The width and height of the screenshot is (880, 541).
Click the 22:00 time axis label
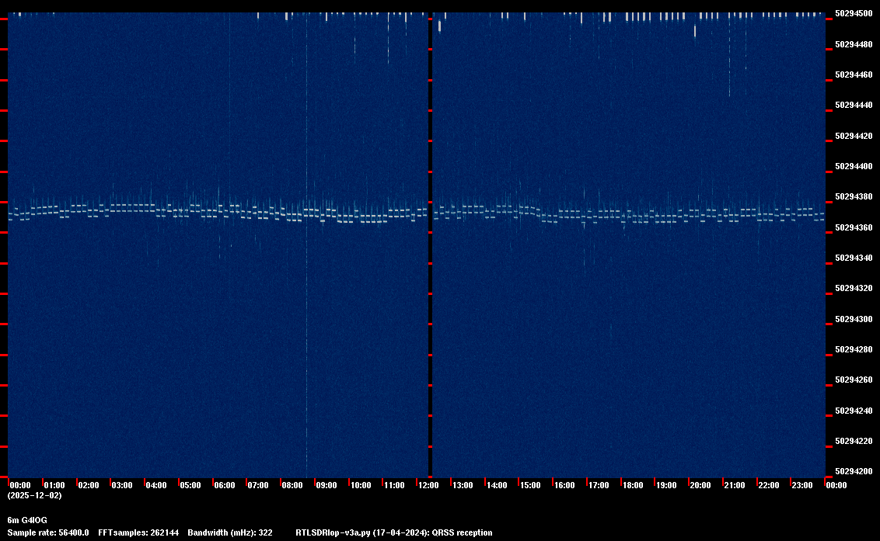pyautogui.click(x=769, y=485)
